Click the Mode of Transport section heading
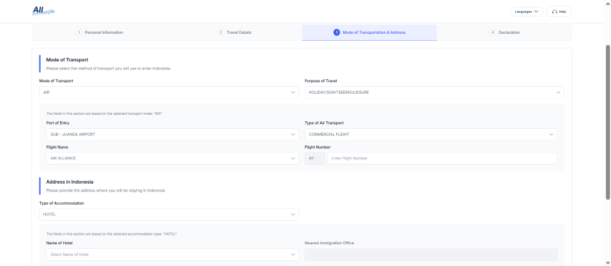This screenshot has height=266, width=611. click(67, 60)
